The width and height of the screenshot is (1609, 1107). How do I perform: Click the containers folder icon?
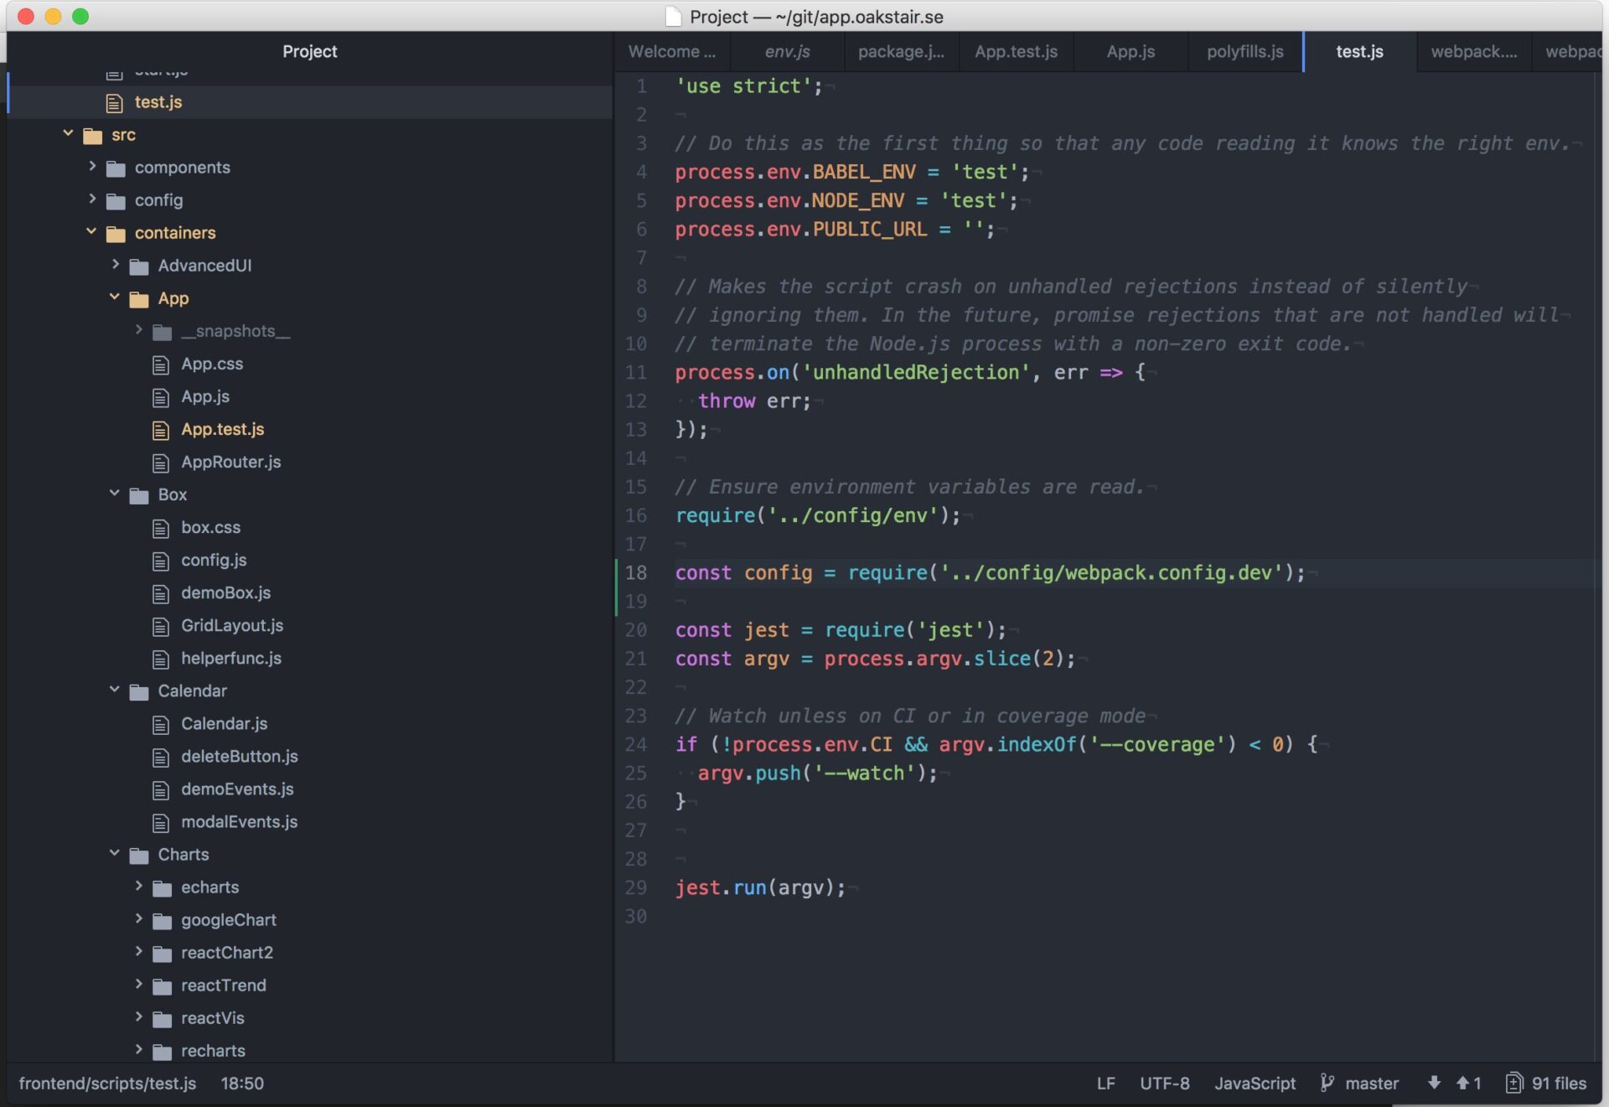click(116, 233)
